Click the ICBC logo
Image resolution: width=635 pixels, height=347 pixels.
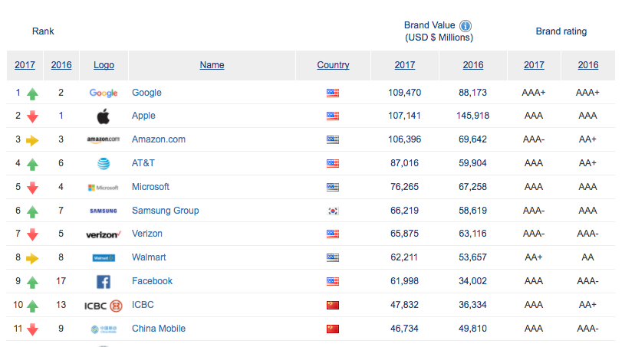(x=104, y=305)
